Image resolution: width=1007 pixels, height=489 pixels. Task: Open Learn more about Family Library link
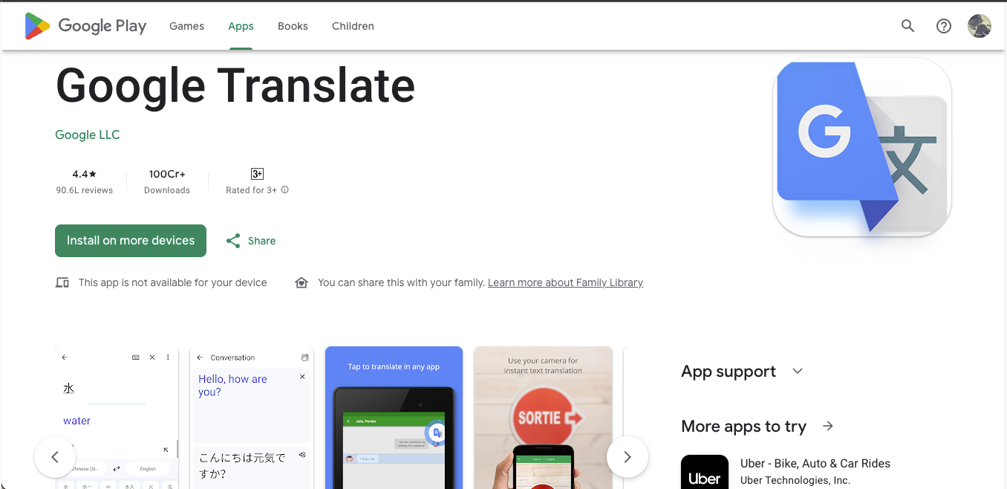click(565, 283)
